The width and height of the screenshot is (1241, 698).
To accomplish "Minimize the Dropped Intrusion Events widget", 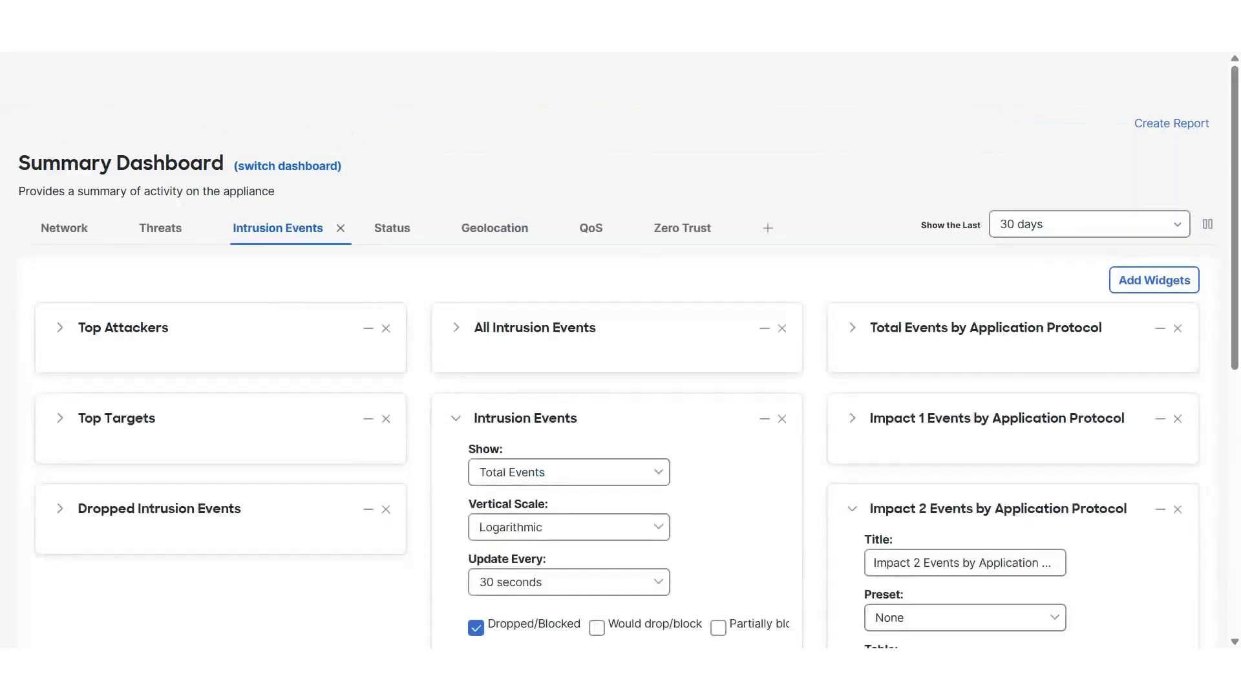I will click(x=368, y=509).
